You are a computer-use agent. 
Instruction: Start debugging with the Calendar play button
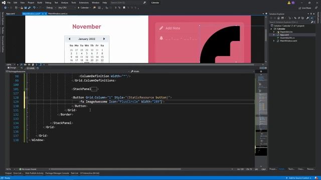tap(84, 8)
